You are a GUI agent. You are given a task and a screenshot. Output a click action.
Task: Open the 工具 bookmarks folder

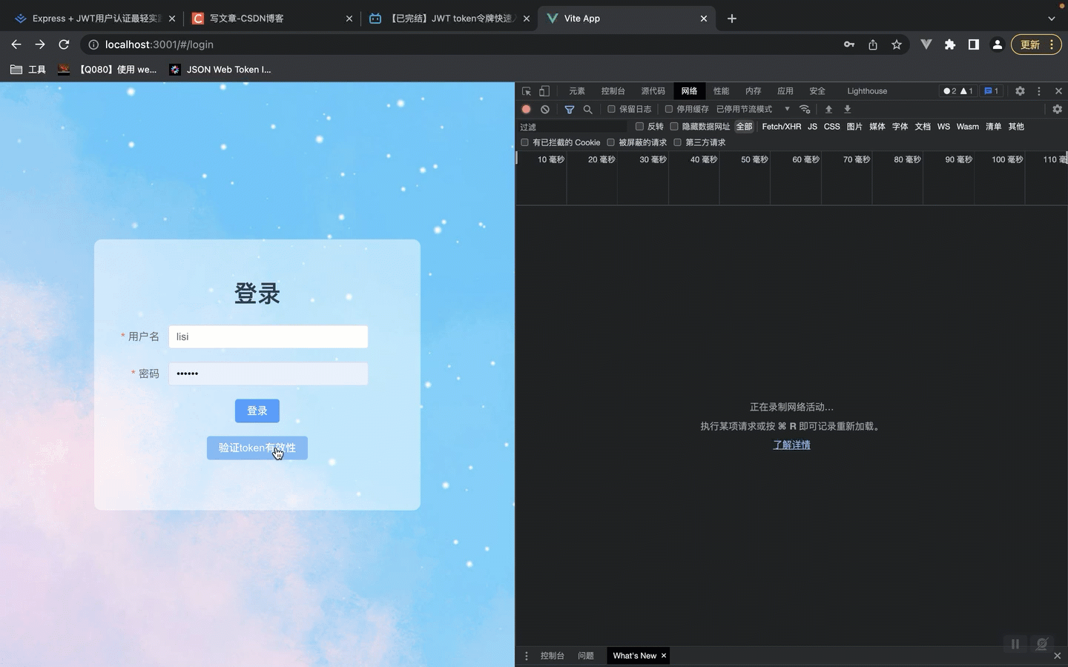point(28,70)
